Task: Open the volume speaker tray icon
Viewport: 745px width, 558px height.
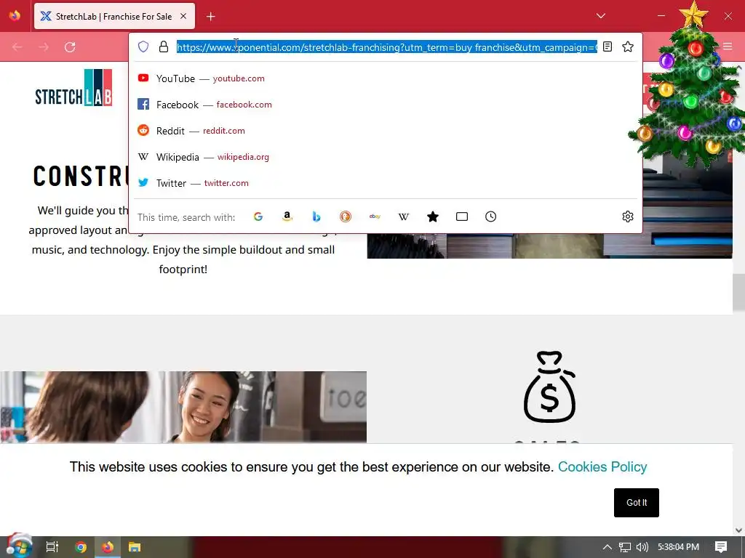Action: point(642,547)
